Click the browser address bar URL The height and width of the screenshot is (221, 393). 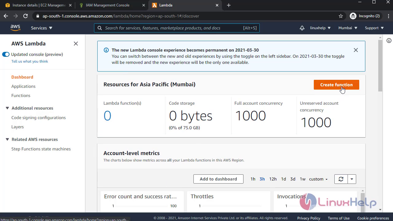click(121, 16)
